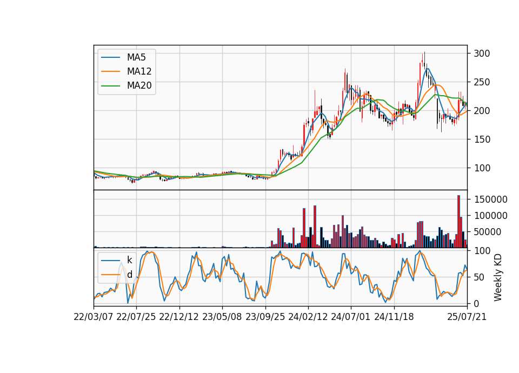Click the 24/07/01 date label
Screen dimensions: 519x373
point(351,317)
